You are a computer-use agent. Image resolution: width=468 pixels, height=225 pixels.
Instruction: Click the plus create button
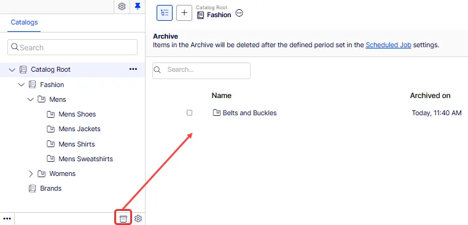[x=184, y=13]
